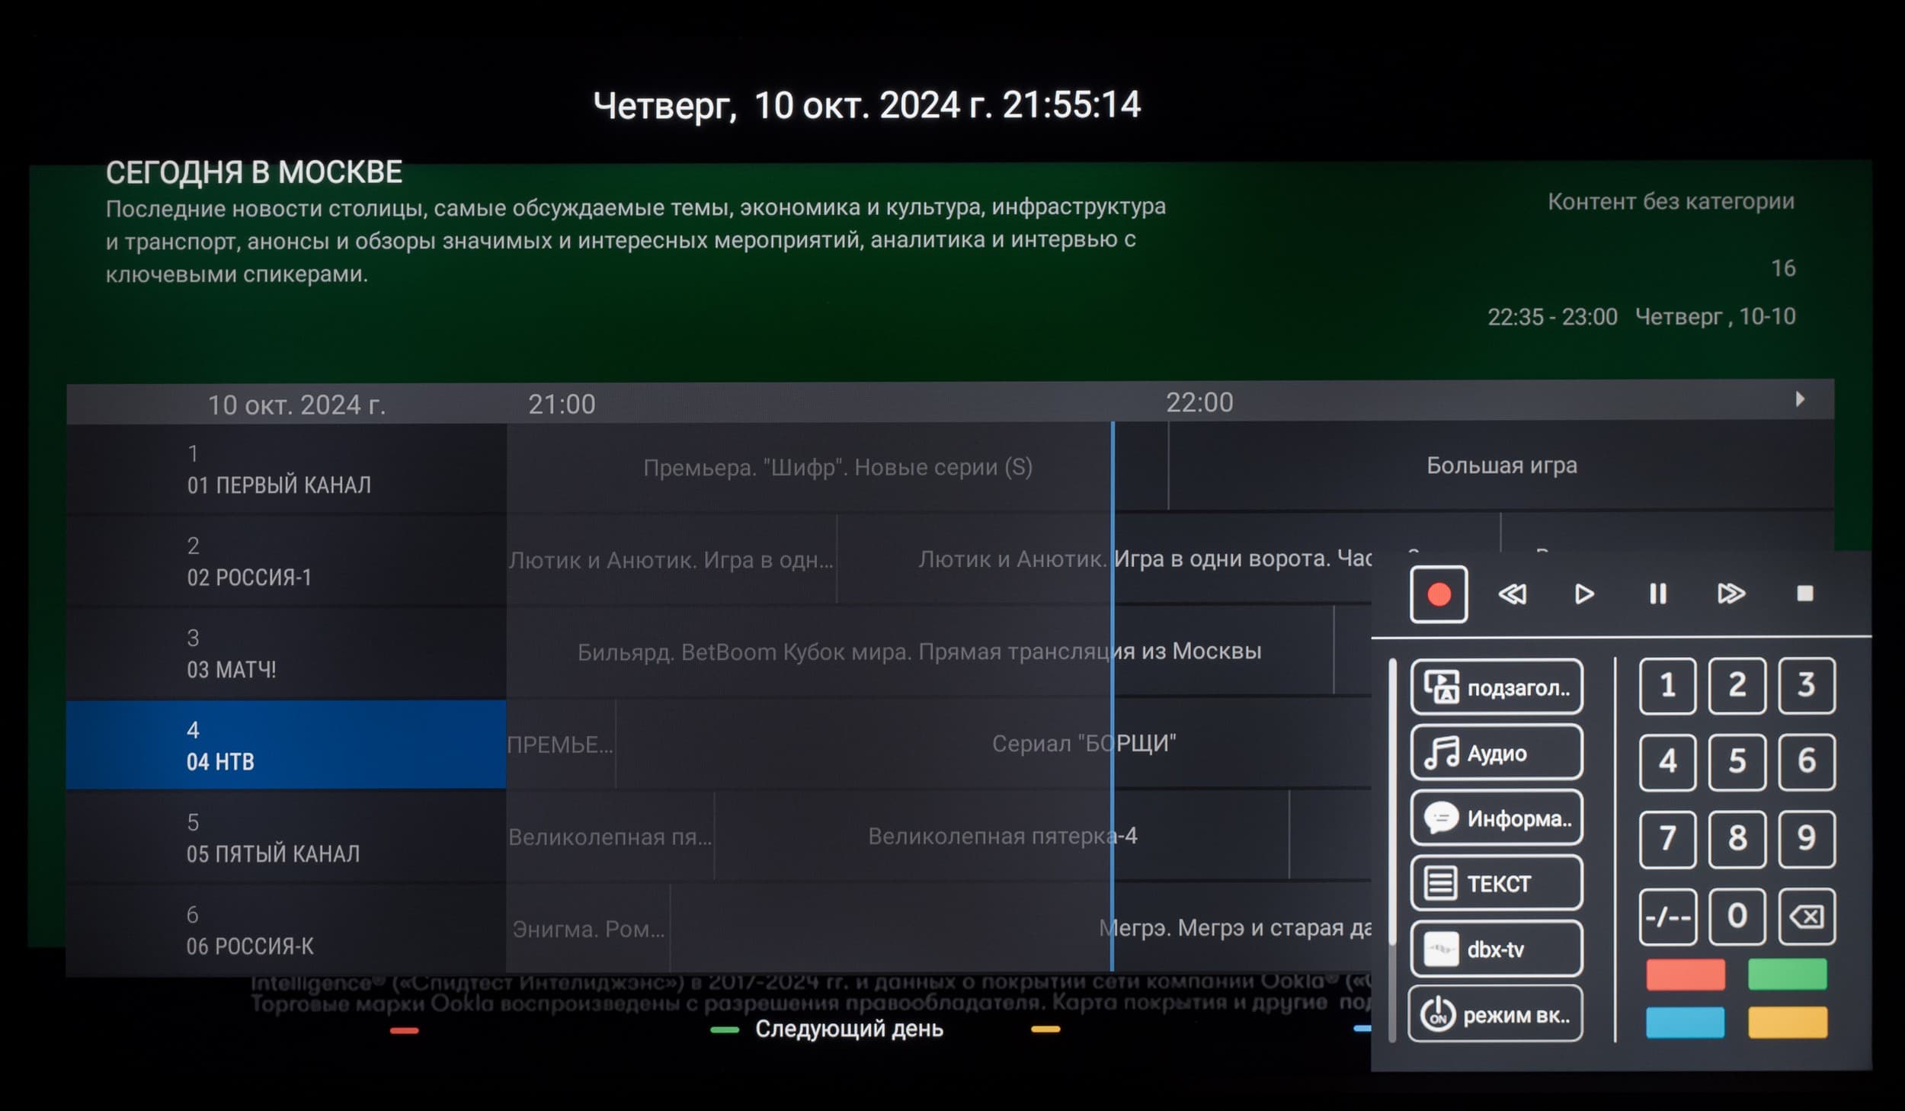
Task: Open the Аудио track selection
Action: pyautogui.click(x=1496, y=753)
